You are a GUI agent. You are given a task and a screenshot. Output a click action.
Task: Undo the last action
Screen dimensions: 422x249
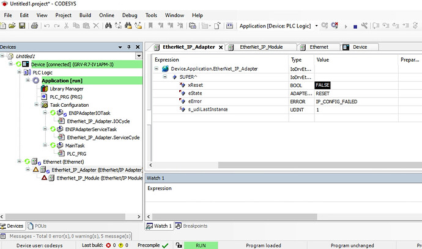tap(47, 26)
